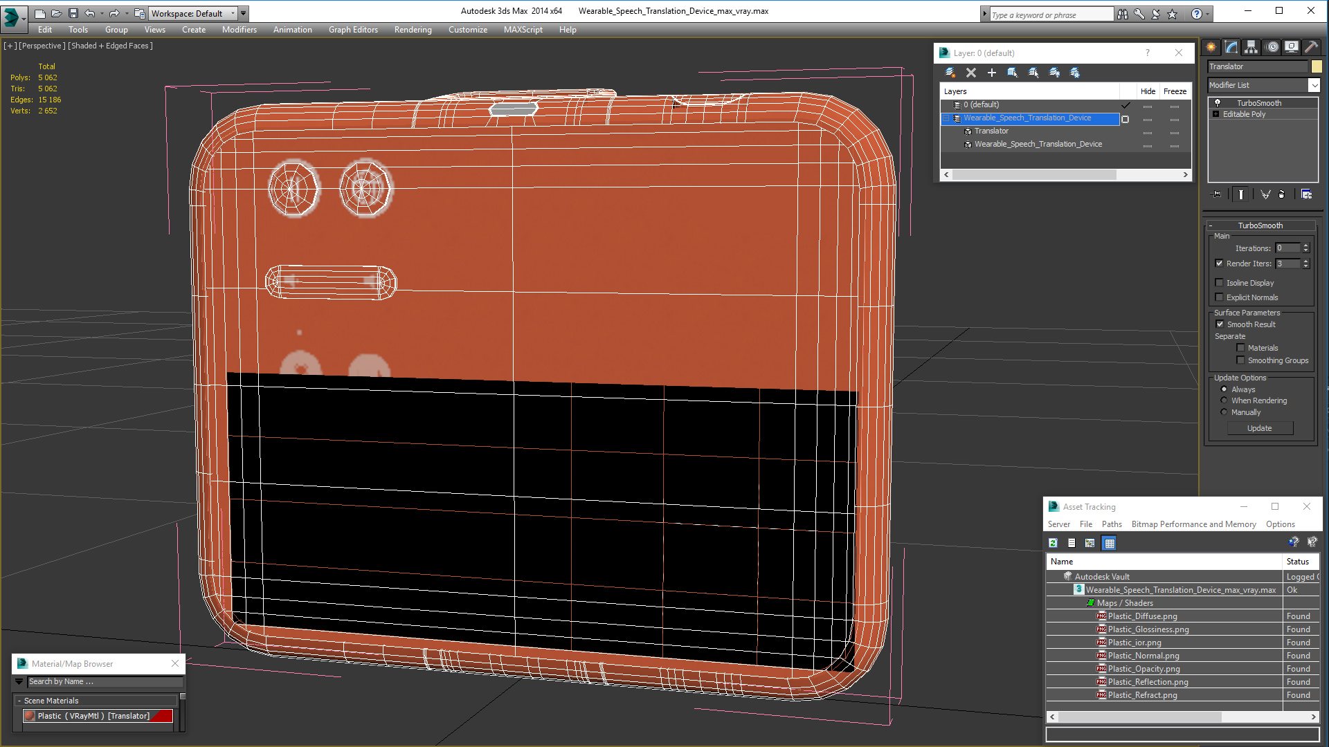The image size is (1329, 747).
Task: Collapse the TurboSmooth rollout header
Action: pyautogui.click(x=1260, y=225)
